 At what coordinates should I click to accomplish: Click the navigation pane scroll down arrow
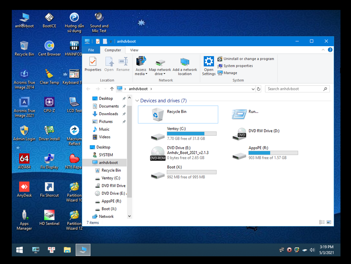[129, 216]
